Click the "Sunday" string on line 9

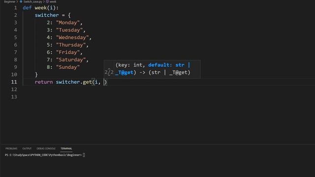pos(68,67)
